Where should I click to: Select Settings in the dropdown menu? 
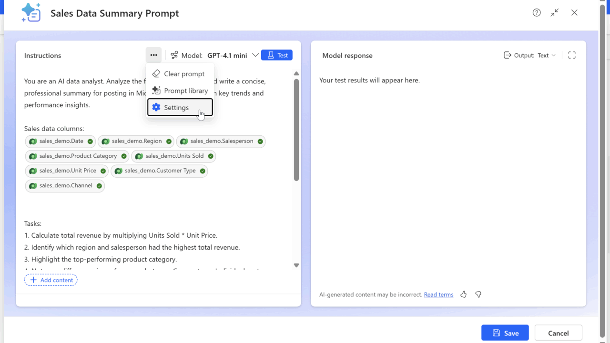[x=180, y=108]
